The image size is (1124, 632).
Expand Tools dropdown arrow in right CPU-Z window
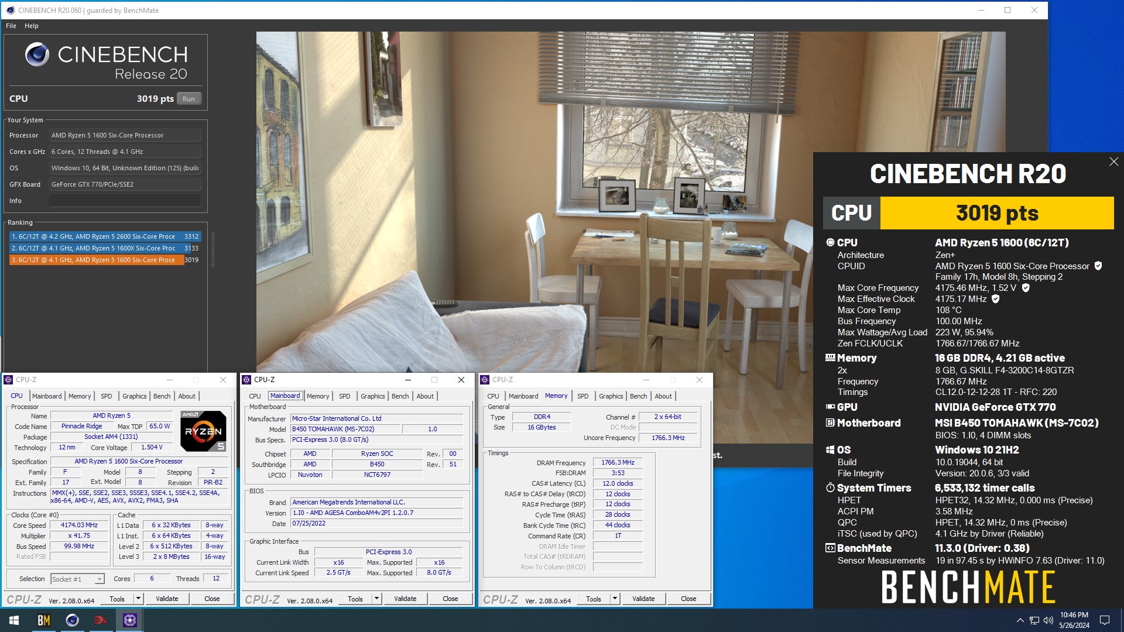pos(615,599)
